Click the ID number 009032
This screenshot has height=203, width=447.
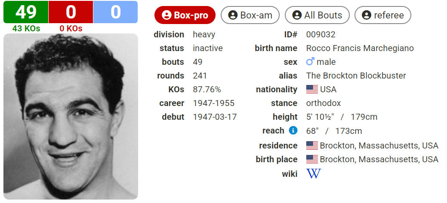point(321,34)
